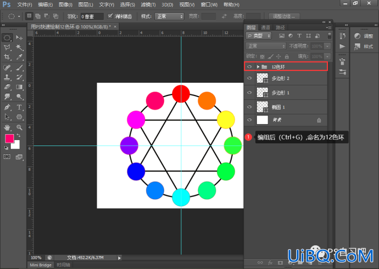
Task: Swap foreground and background colors
Action: pos(18,135)
